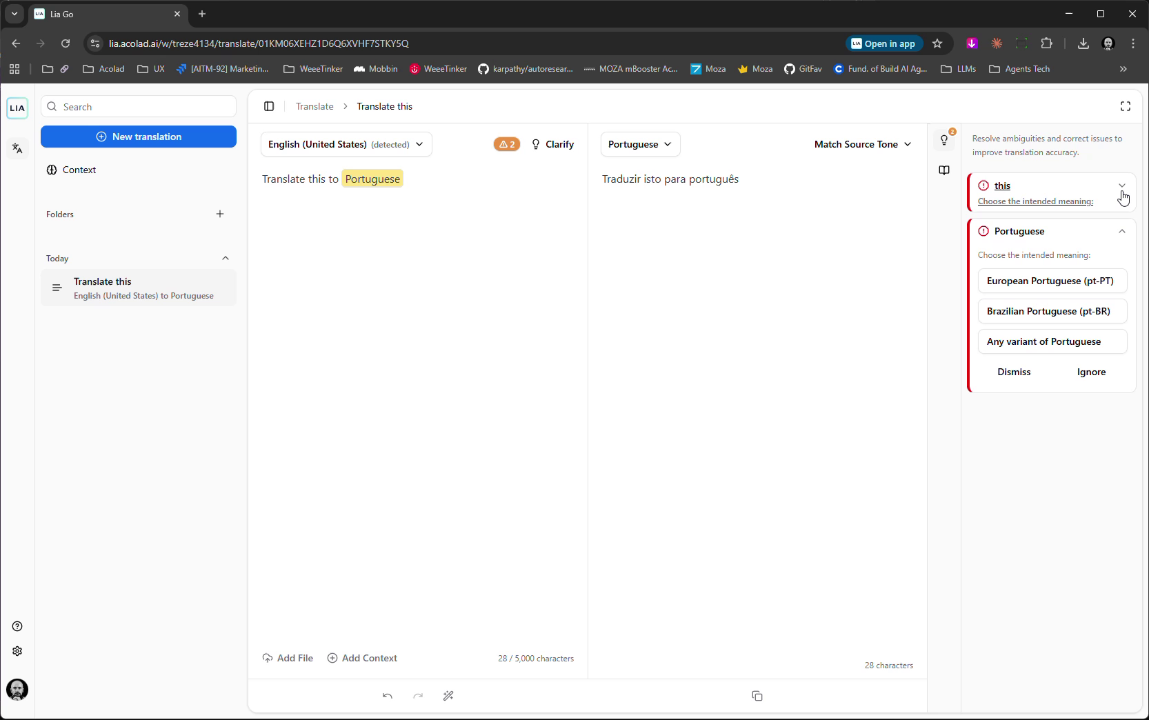Click the magic wand icon

click(448, 696)
